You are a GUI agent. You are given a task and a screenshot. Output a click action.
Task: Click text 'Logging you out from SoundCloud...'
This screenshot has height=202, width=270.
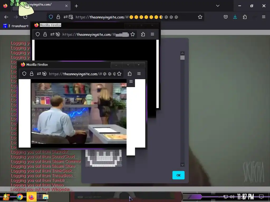pyautogui.click(x=45, y=157)
